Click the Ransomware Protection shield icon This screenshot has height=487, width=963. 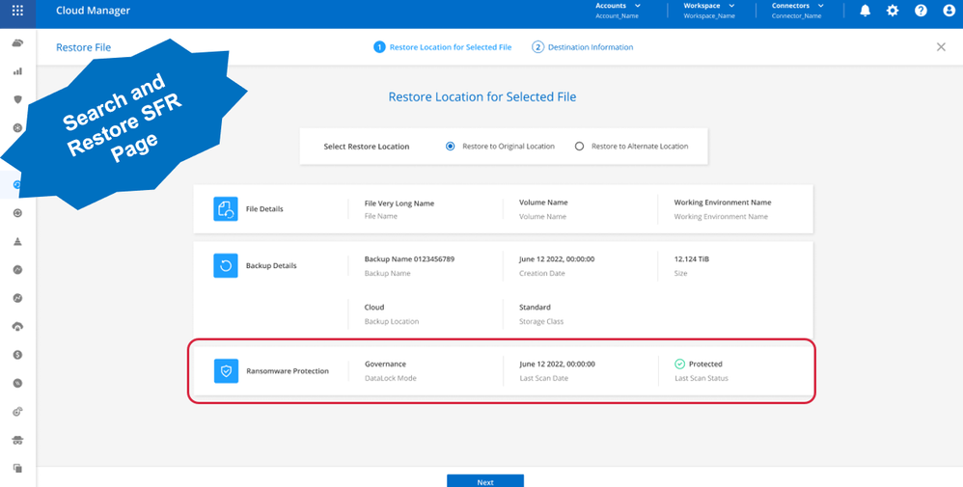[x=226, y=370]
